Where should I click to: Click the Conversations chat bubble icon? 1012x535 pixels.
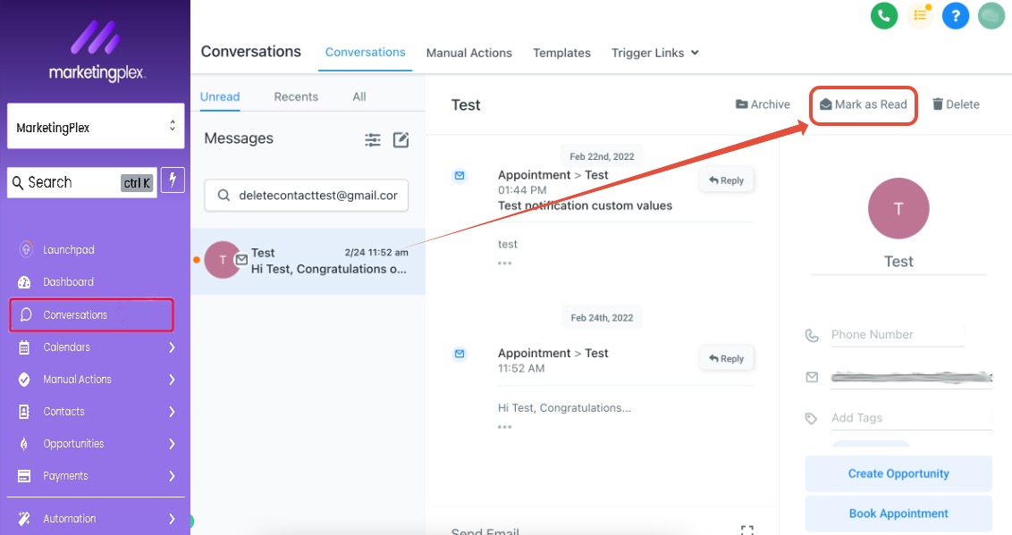pos(26,314)
